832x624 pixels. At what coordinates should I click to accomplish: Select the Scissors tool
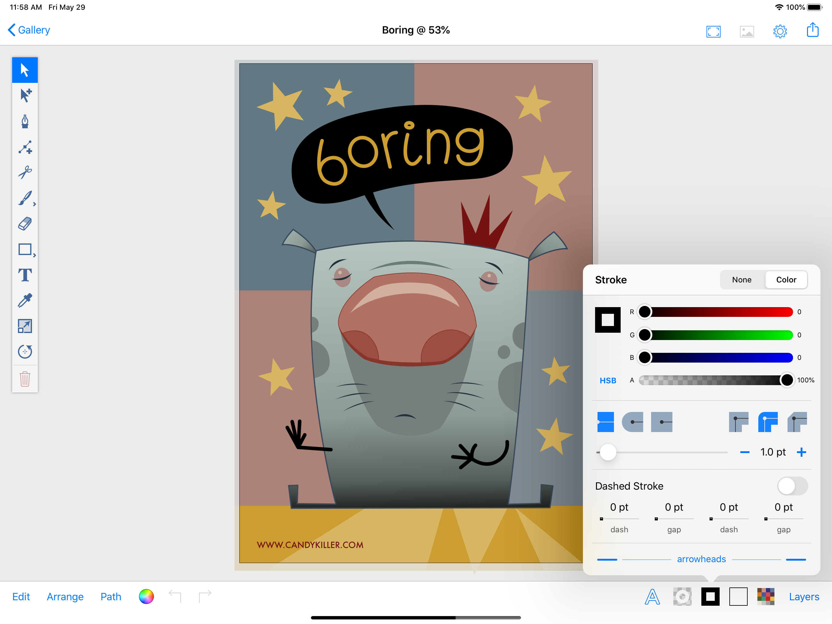(x=25, y=172)
